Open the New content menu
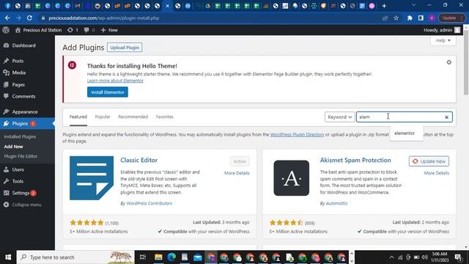The width and height of the screenshot is (469, 264). (109, 30)
